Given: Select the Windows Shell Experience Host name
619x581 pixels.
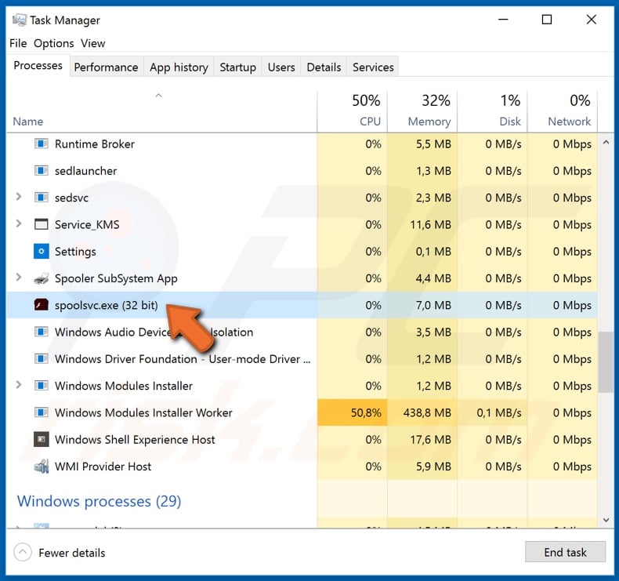Looking at the screenshot, I should coord(135,439).
